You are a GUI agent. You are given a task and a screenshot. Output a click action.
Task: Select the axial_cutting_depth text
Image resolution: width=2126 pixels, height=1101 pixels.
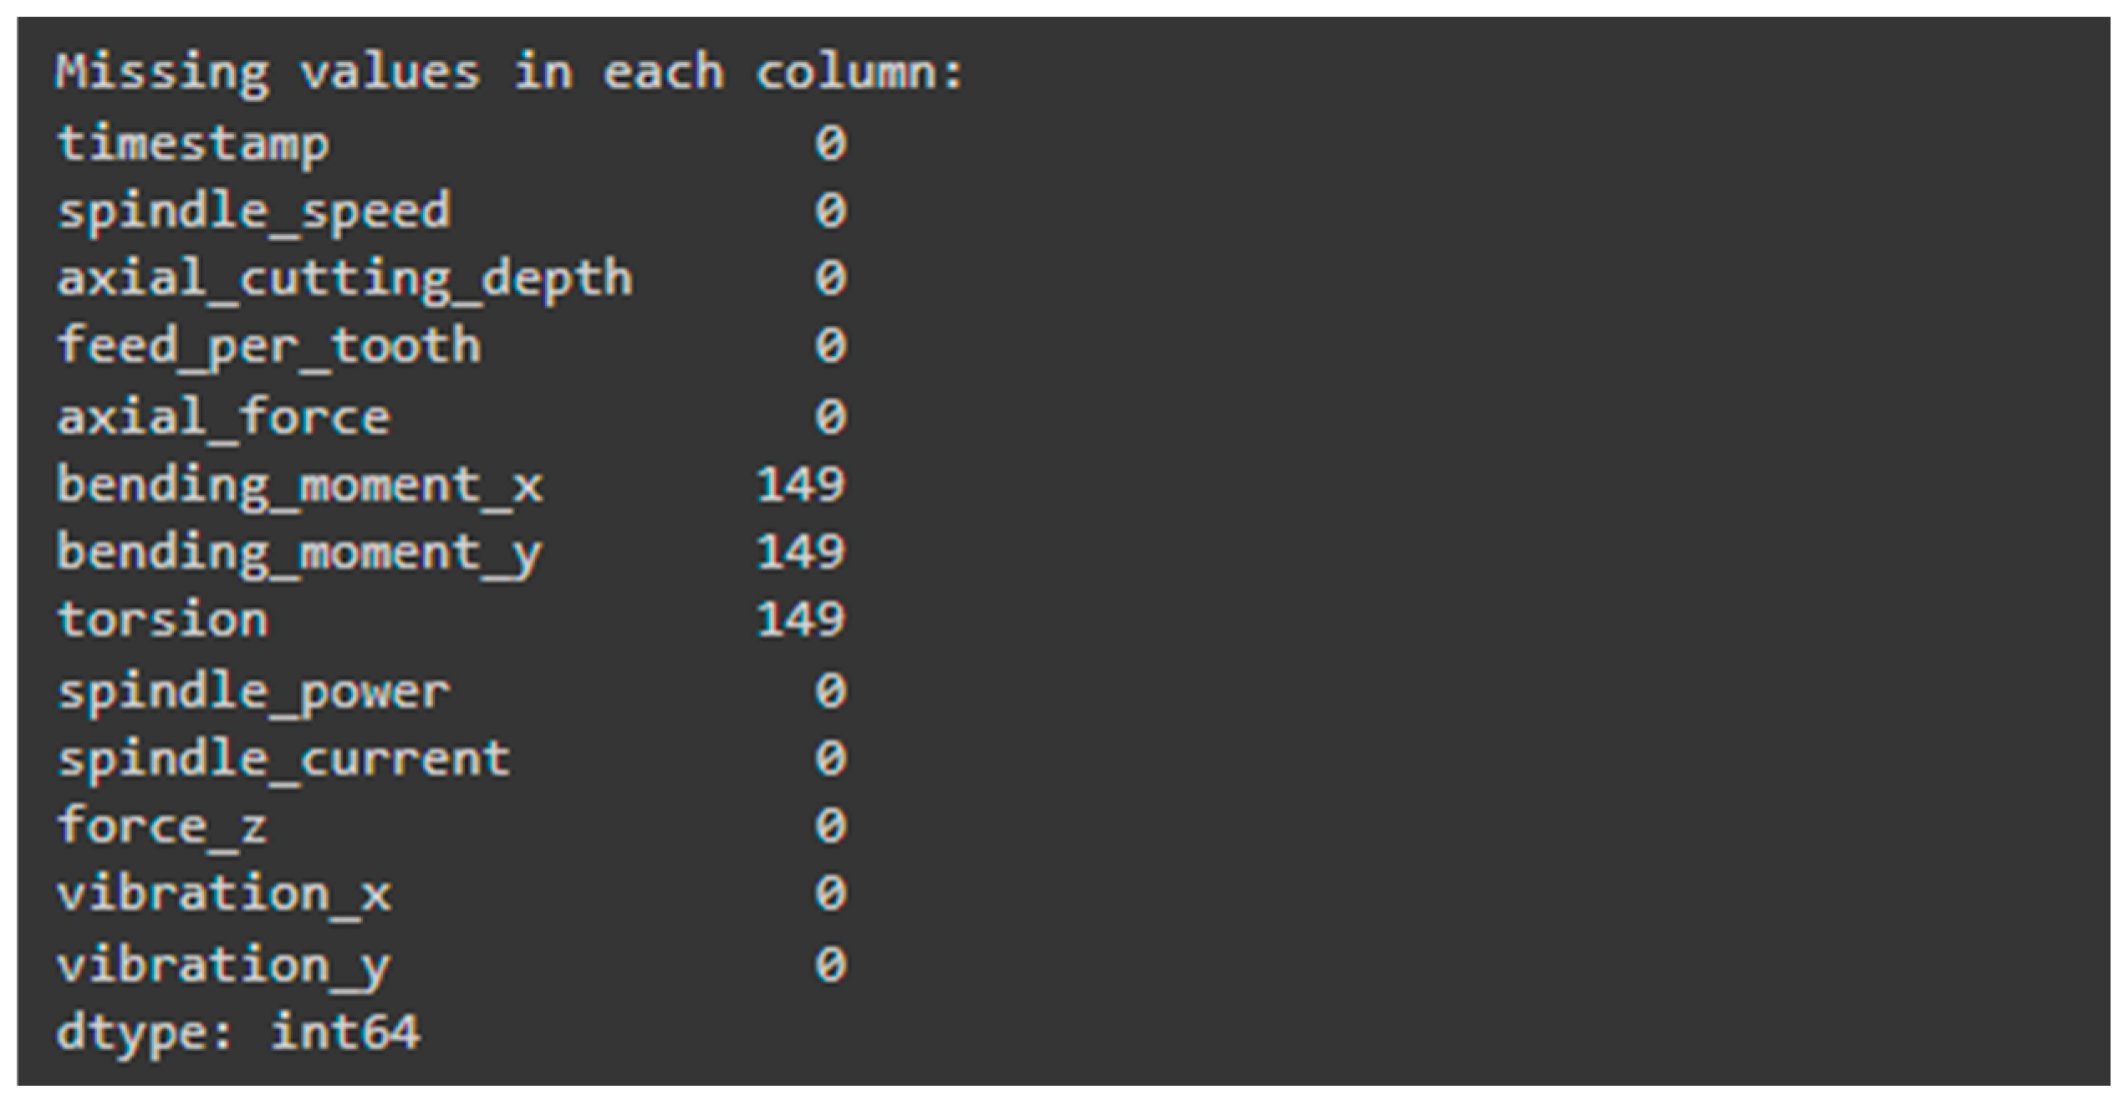345,281
